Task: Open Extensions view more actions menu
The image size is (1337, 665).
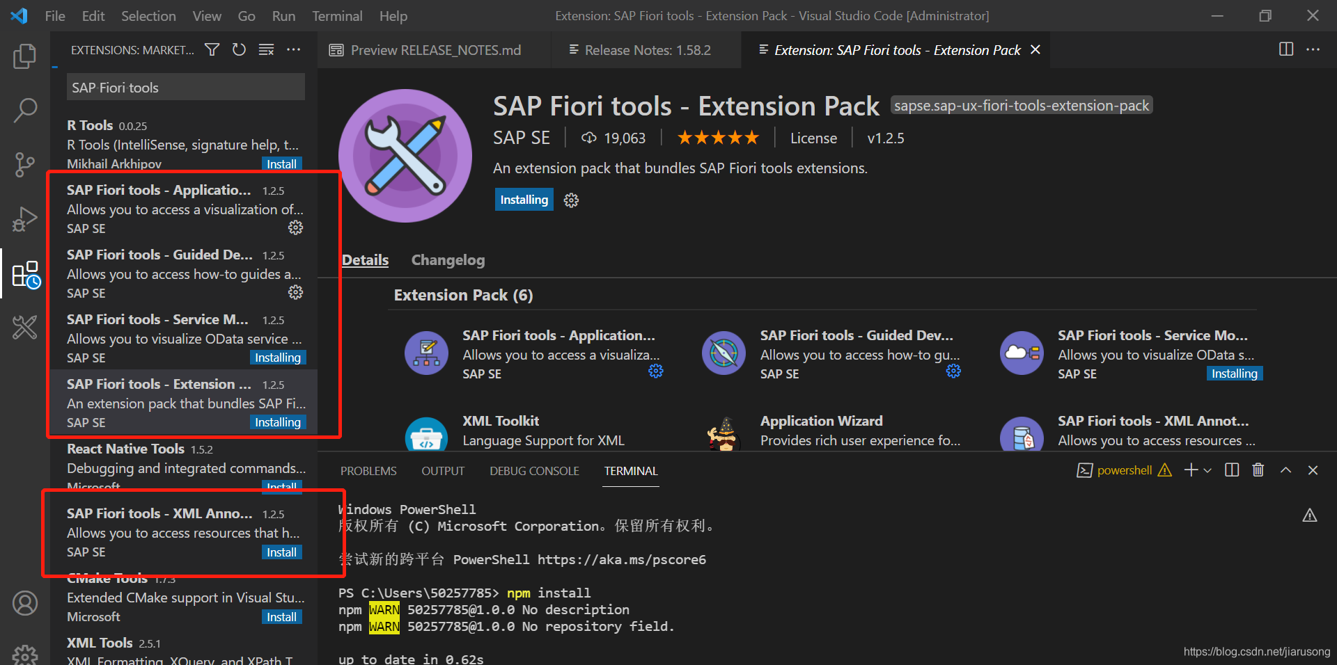Action: [294, 49]
